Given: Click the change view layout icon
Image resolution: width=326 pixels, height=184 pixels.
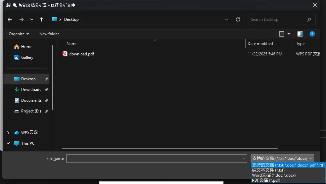Looking at the screenshot, I should click(x=282, y=34).
